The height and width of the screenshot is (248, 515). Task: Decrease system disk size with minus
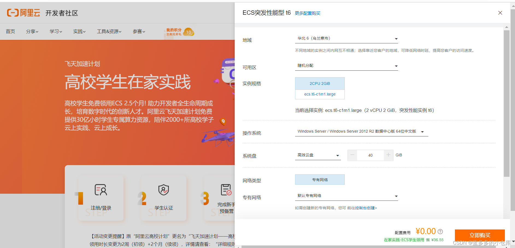[352, 155]
